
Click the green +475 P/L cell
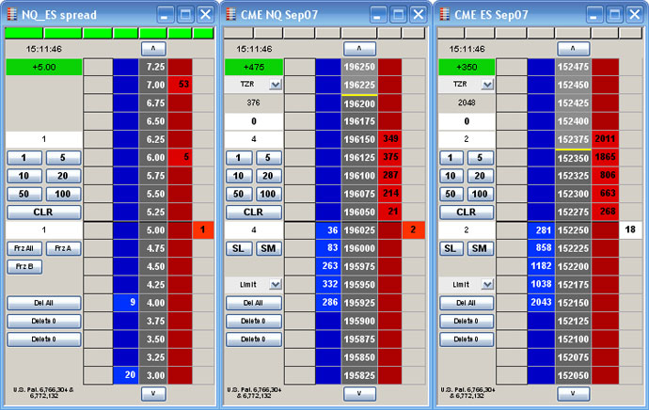coord(251,67)
